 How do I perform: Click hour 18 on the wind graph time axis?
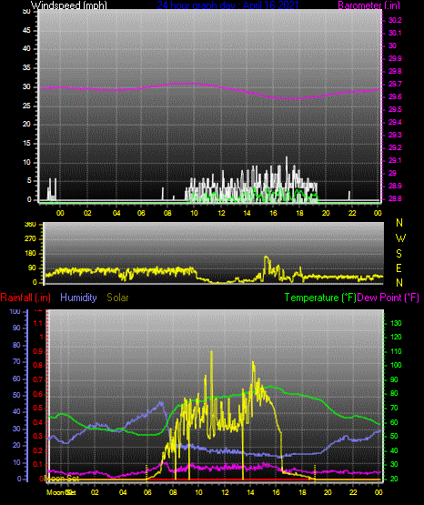(x=299, y=213)
